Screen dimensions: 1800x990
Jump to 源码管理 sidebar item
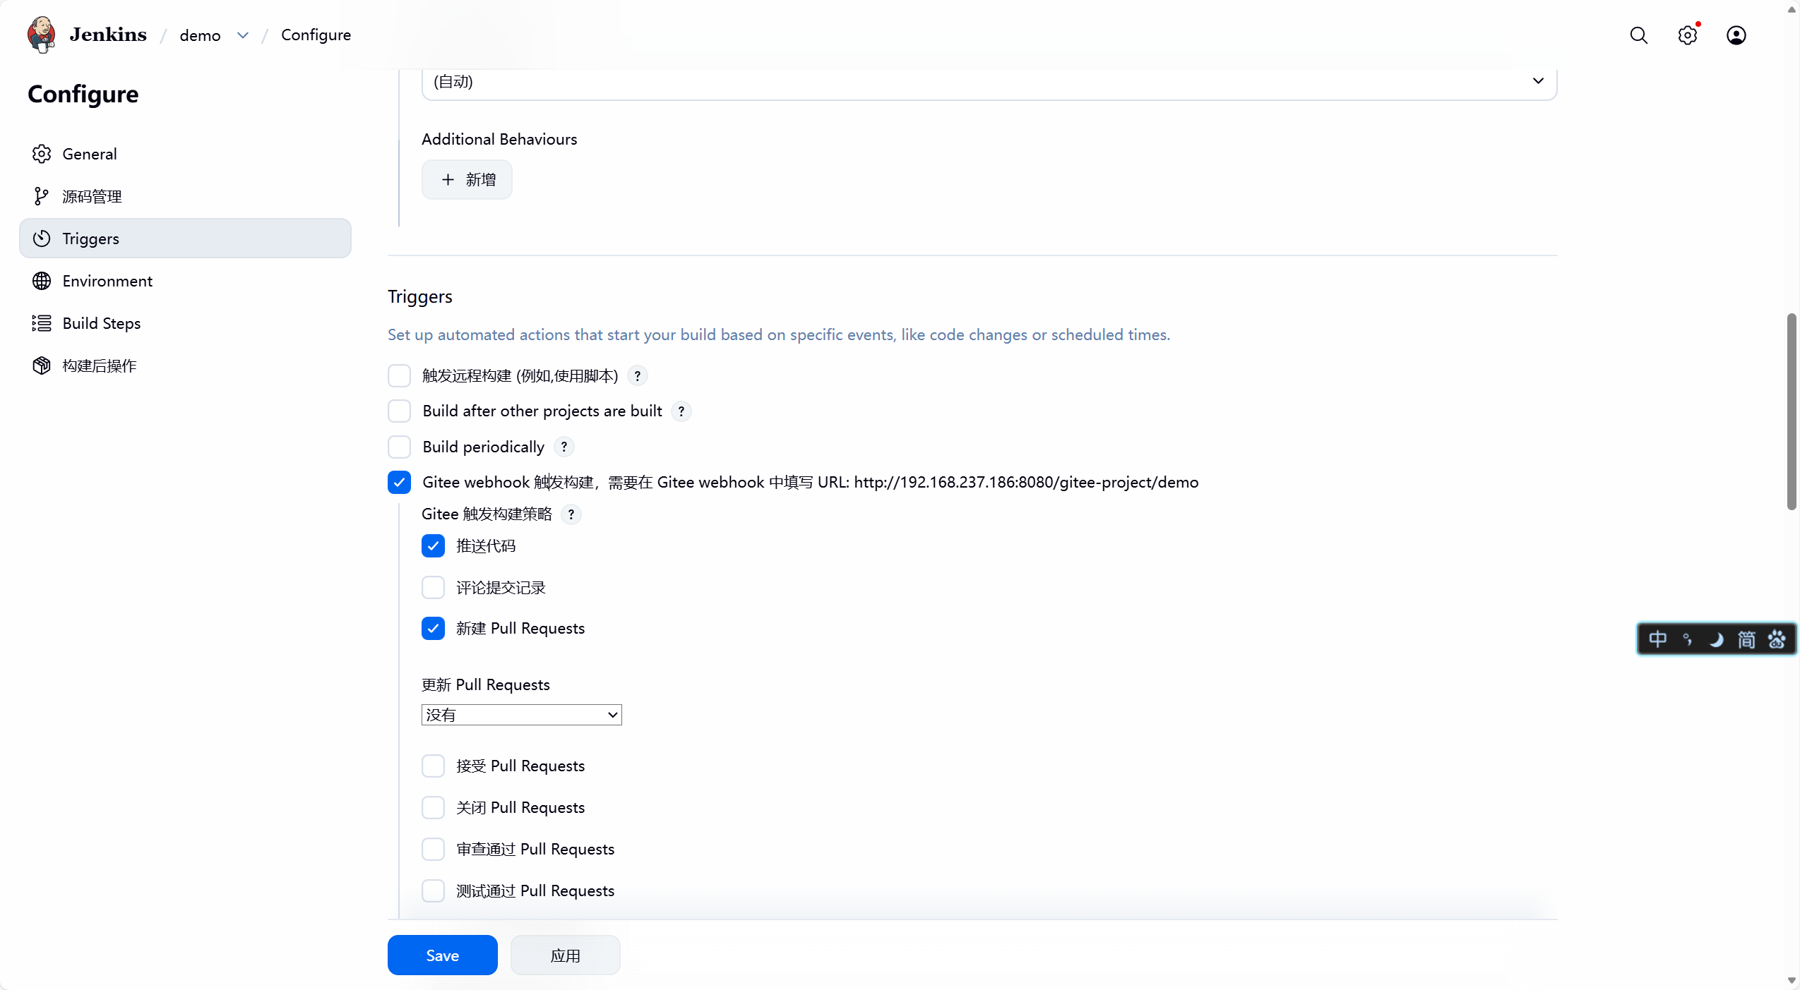[92, 196]
